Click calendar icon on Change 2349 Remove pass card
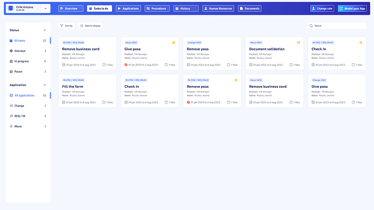This screenshot has height=210, width=374. click(x=188, y=65)
